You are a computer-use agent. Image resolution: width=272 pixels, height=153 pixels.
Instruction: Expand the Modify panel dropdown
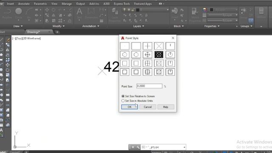[59, 26]
